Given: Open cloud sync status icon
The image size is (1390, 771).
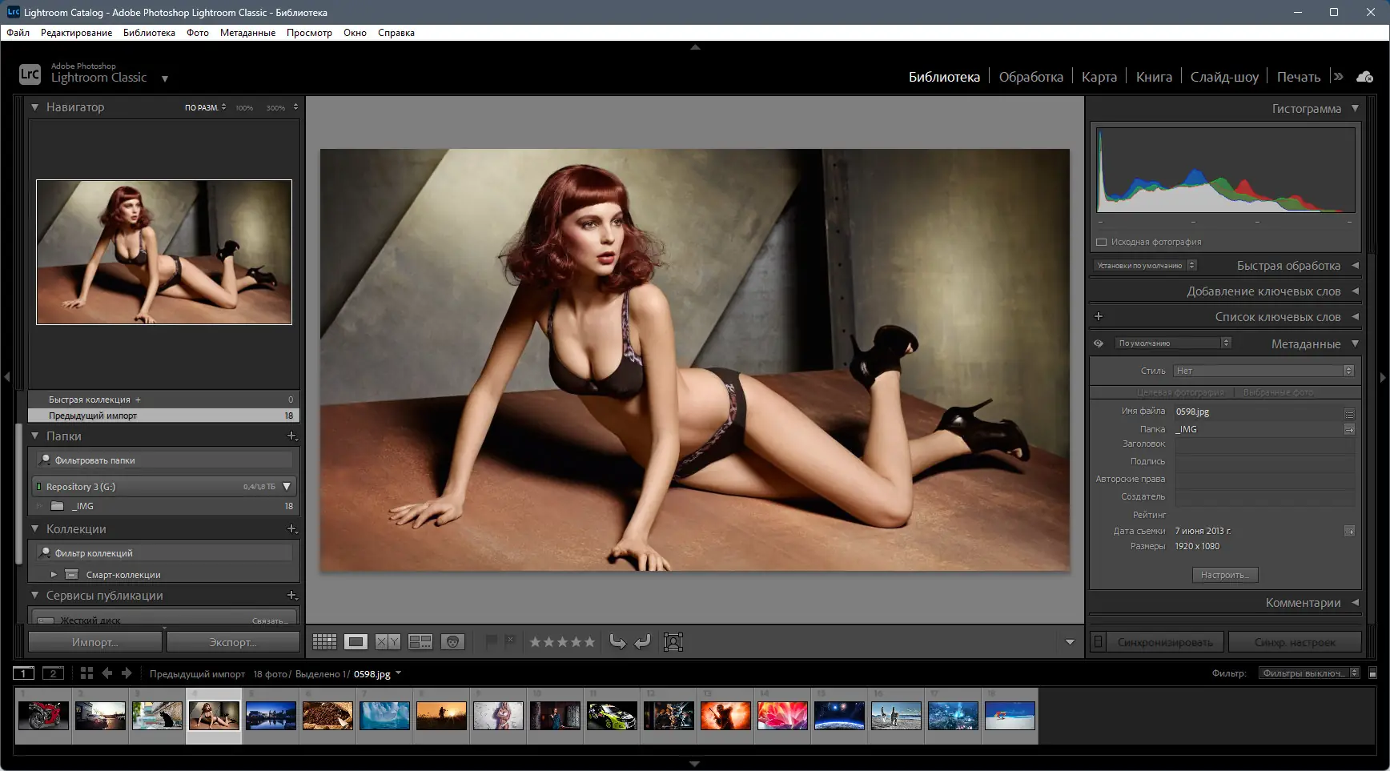Looking at the screenshot, I should click(1364, 77).
